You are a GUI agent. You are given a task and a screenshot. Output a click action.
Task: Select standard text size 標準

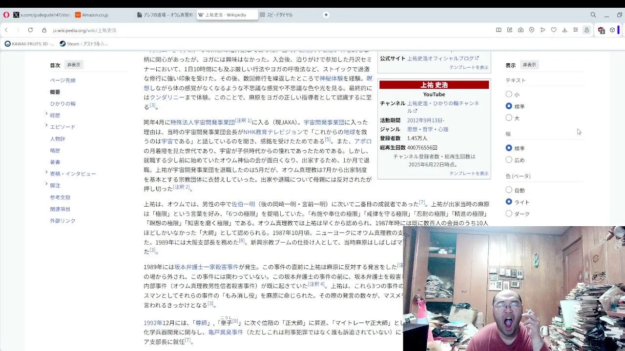tap(509, 106)
